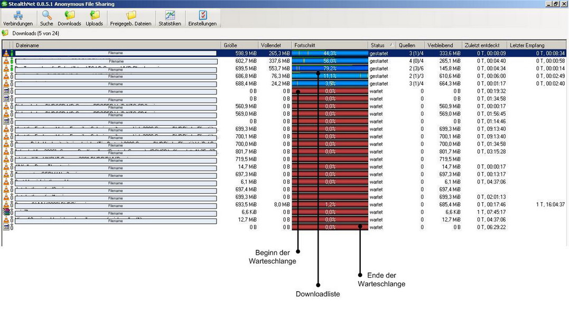This screenshot has width=569, height=317.
Task: Click VLC cone icon of 12,7 MiB row
Action: (x=6, y=219)
